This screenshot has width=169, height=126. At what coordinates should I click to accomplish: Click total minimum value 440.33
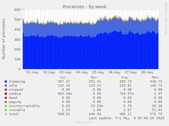pyautogui.click(x=95, y=114)
